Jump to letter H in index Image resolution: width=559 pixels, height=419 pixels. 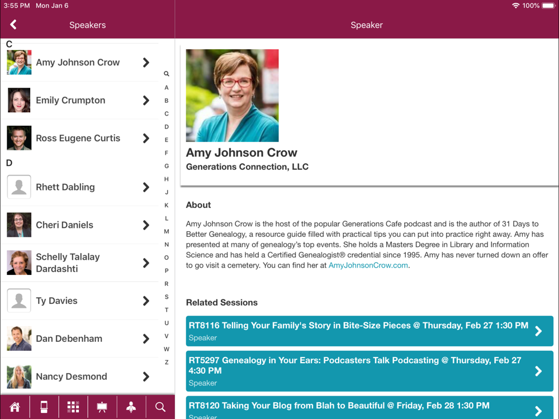167,179
